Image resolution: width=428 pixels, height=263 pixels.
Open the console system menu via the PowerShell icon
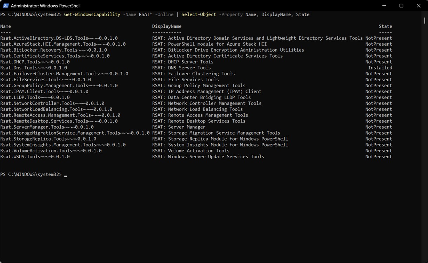click(x=6, y=6)
